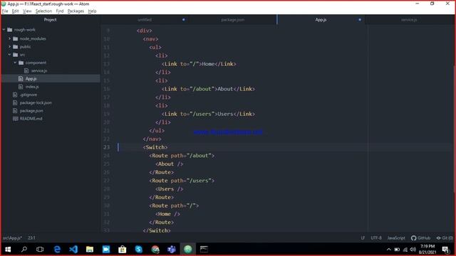Select App.js in the project tree

[31, 79]
